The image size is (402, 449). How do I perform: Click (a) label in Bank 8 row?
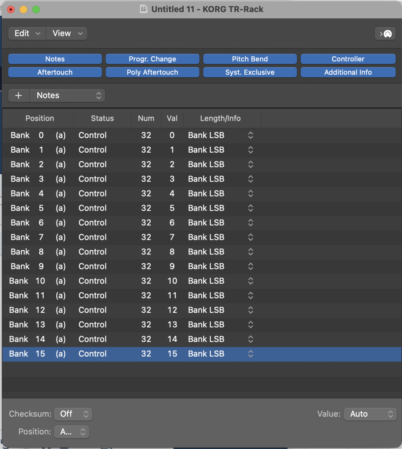click(61, 252)
